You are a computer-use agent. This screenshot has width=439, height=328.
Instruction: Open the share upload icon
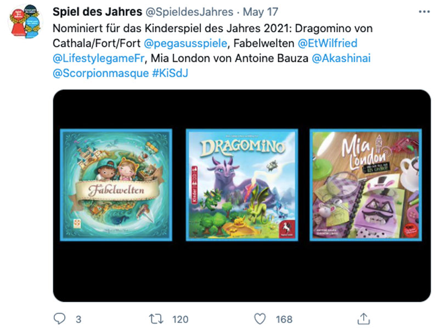[x=364, y=319]
